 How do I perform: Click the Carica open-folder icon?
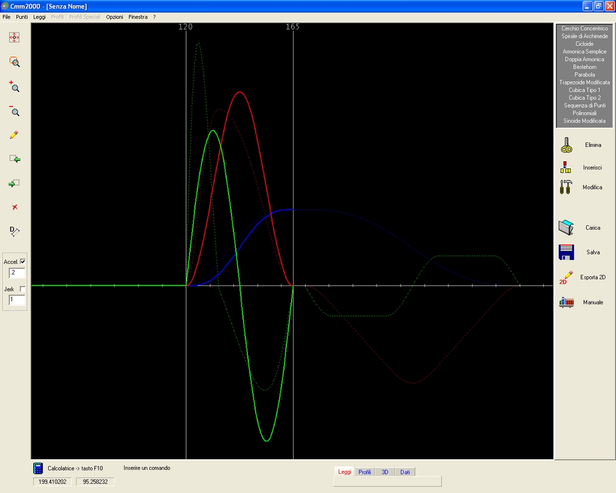click(566, 227)
